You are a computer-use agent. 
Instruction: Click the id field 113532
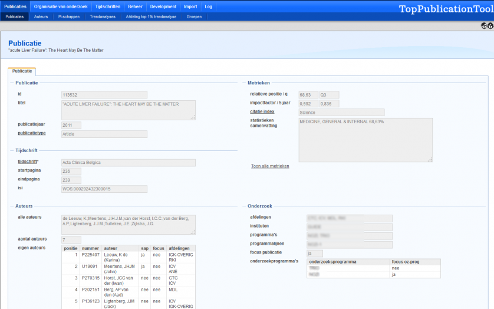104,95
